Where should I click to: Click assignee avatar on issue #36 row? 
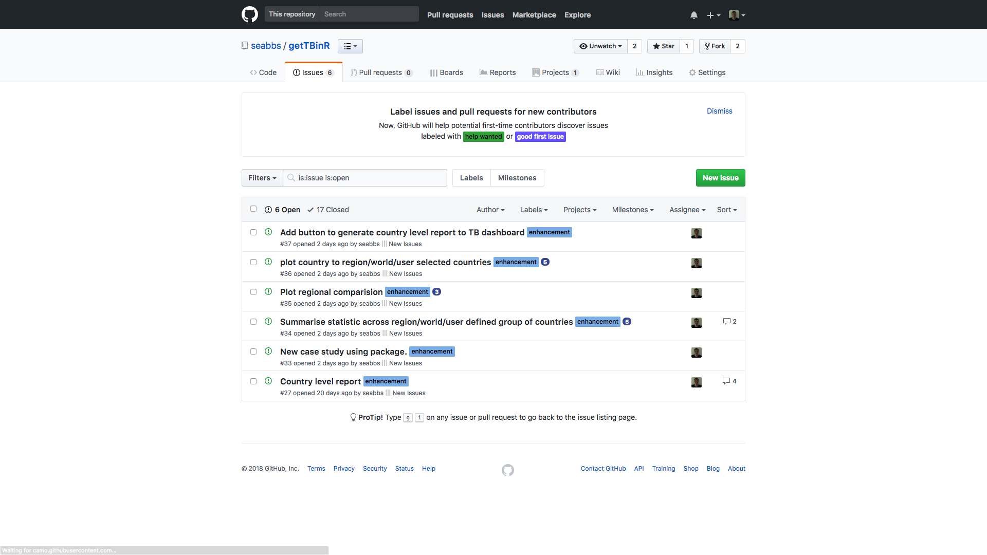coord(697,263)
